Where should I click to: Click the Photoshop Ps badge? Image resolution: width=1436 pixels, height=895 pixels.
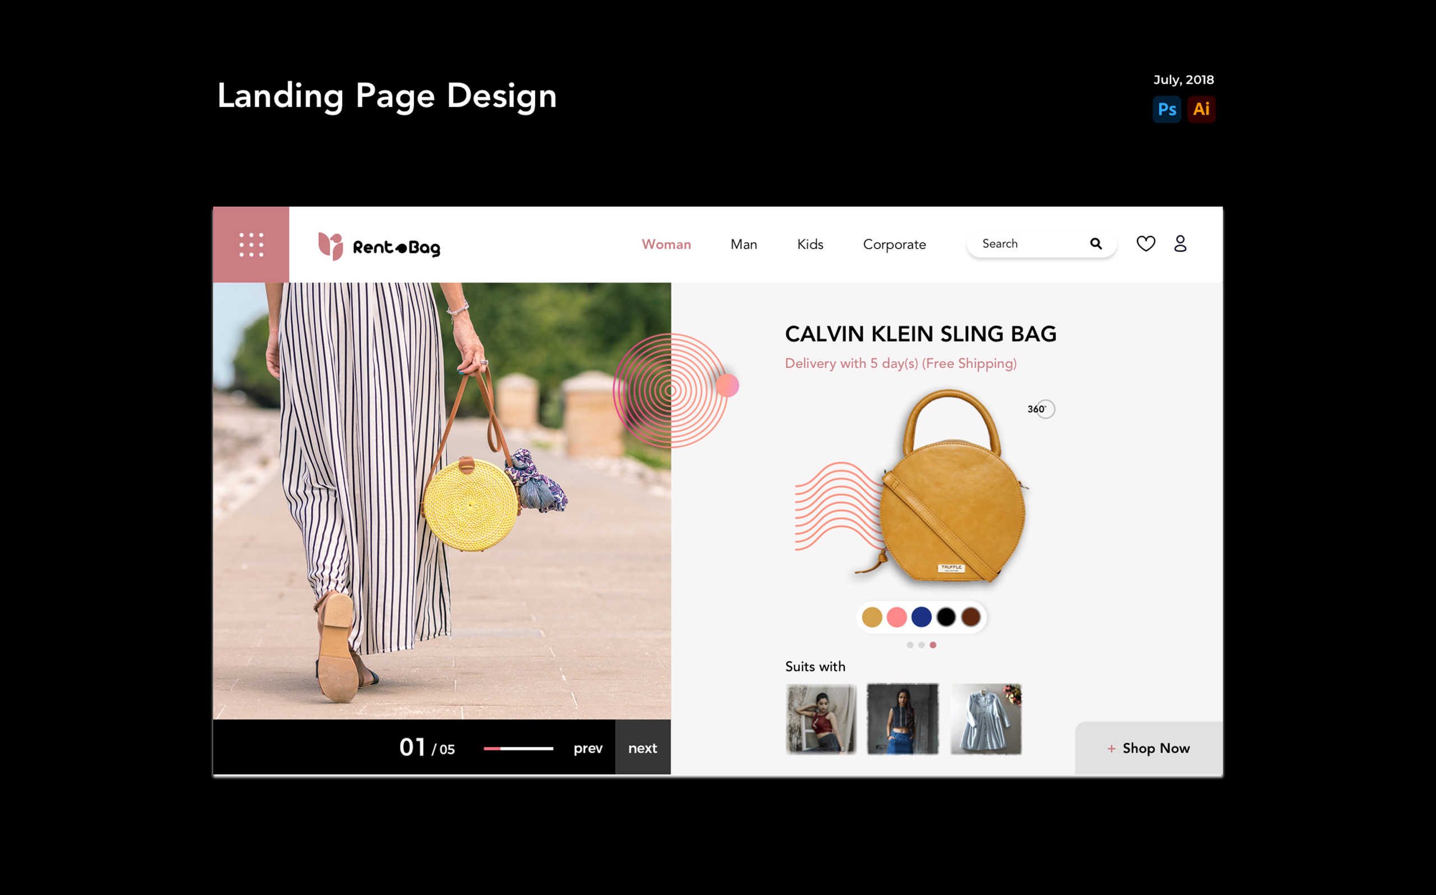[1167, 109]
